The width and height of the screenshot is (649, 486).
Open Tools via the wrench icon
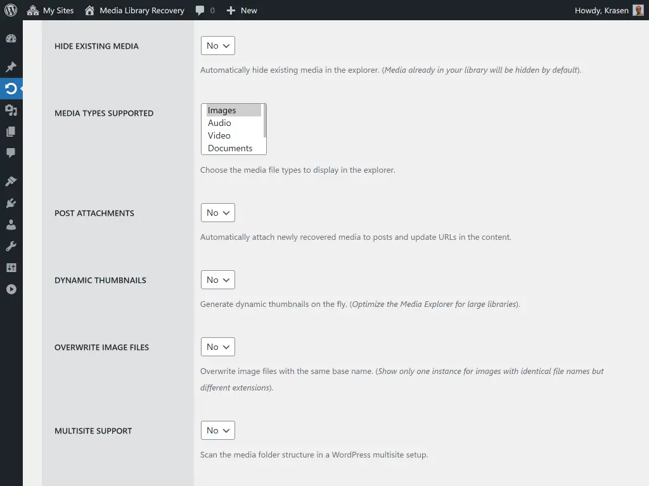[11, 246]
